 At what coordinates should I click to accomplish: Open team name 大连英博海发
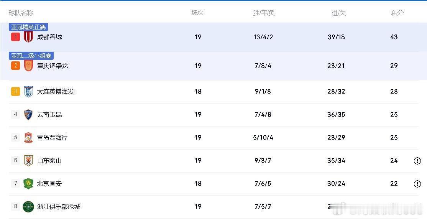coord(56,92)
